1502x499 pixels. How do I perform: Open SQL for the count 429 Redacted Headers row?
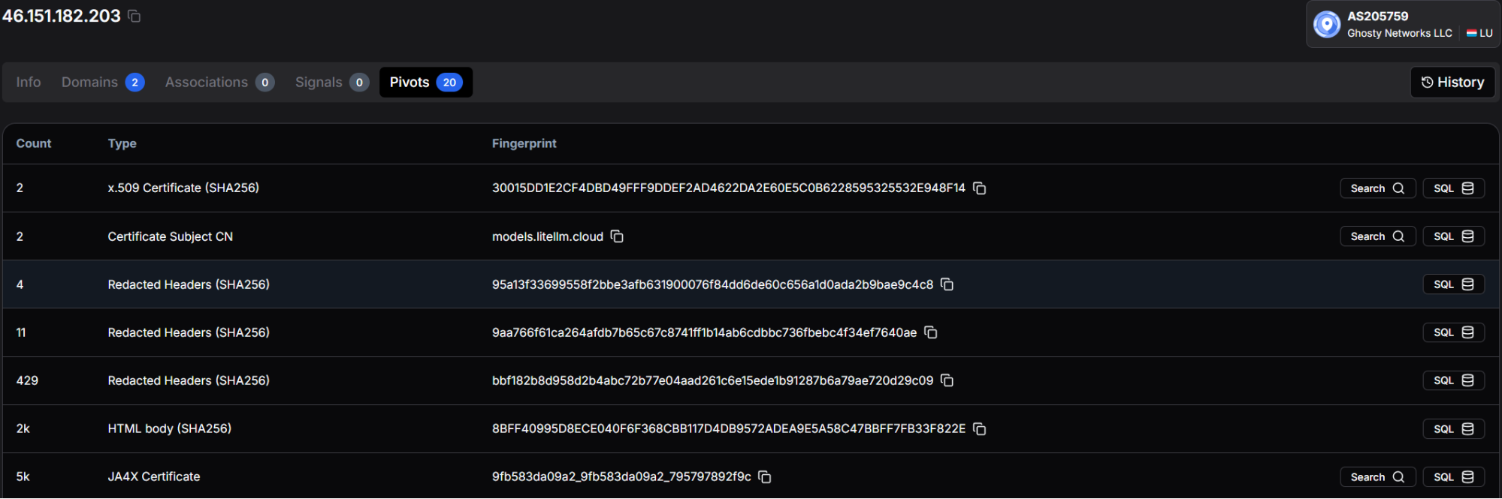[1453, 380]
